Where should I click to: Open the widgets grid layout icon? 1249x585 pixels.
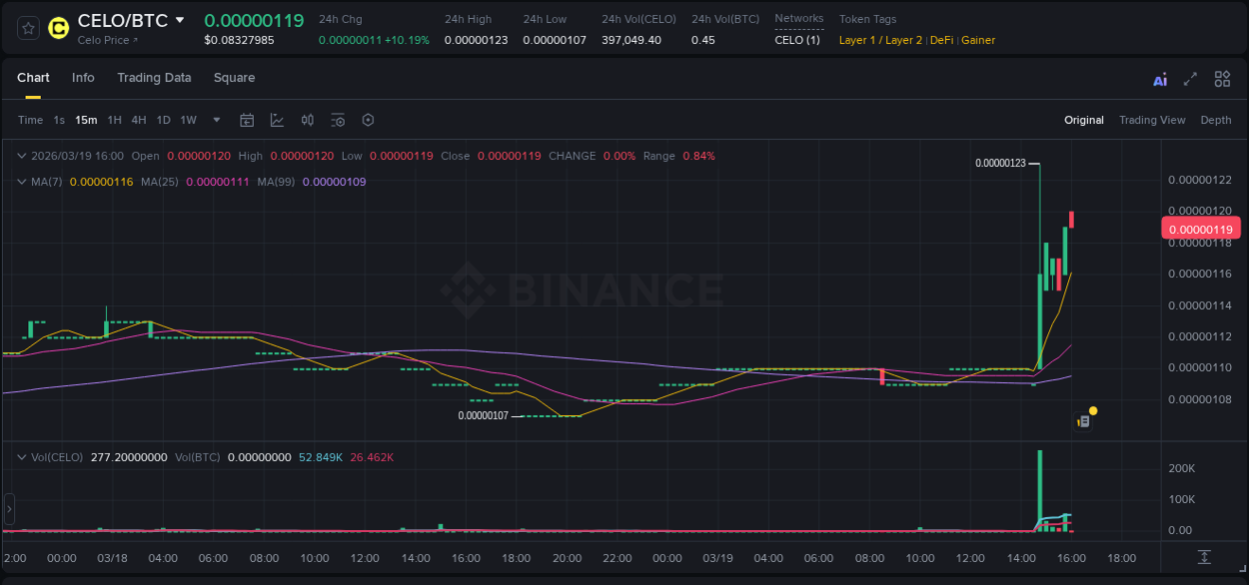(1222, 78)
